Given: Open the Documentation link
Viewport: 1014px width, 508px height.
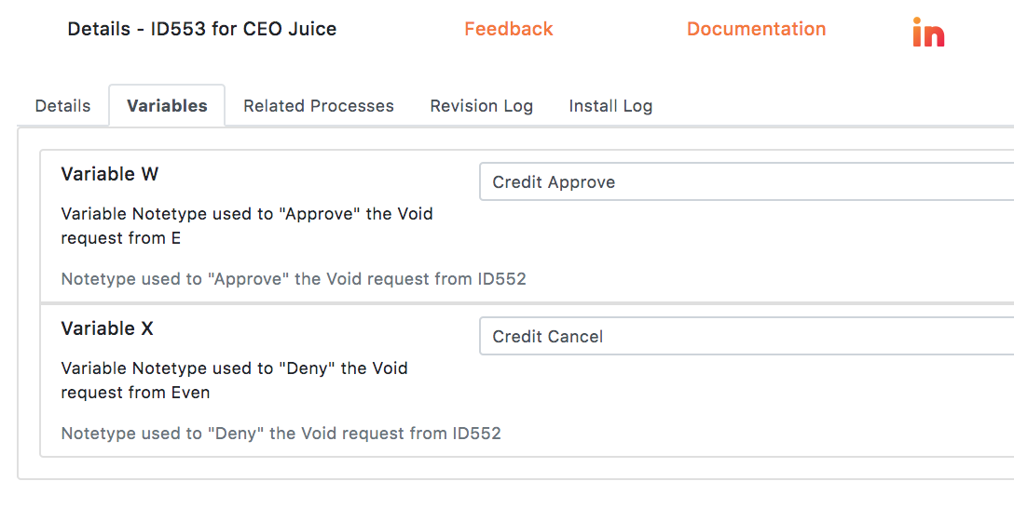Looking at the screenshot, I should click(756, 29).
